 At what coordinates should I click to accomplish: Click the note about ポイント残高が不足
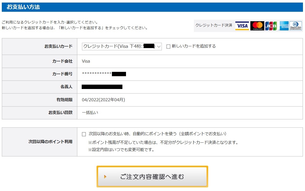pos(163,142)
